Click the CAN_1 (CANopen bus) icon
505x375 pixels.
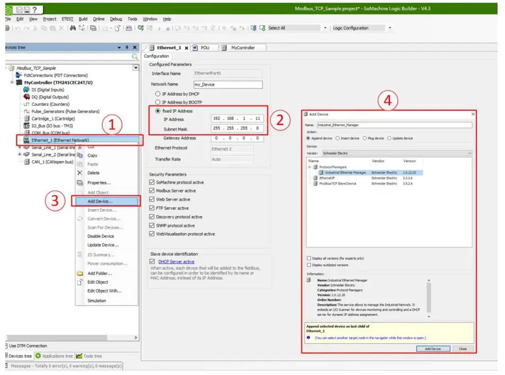(27, 162)
